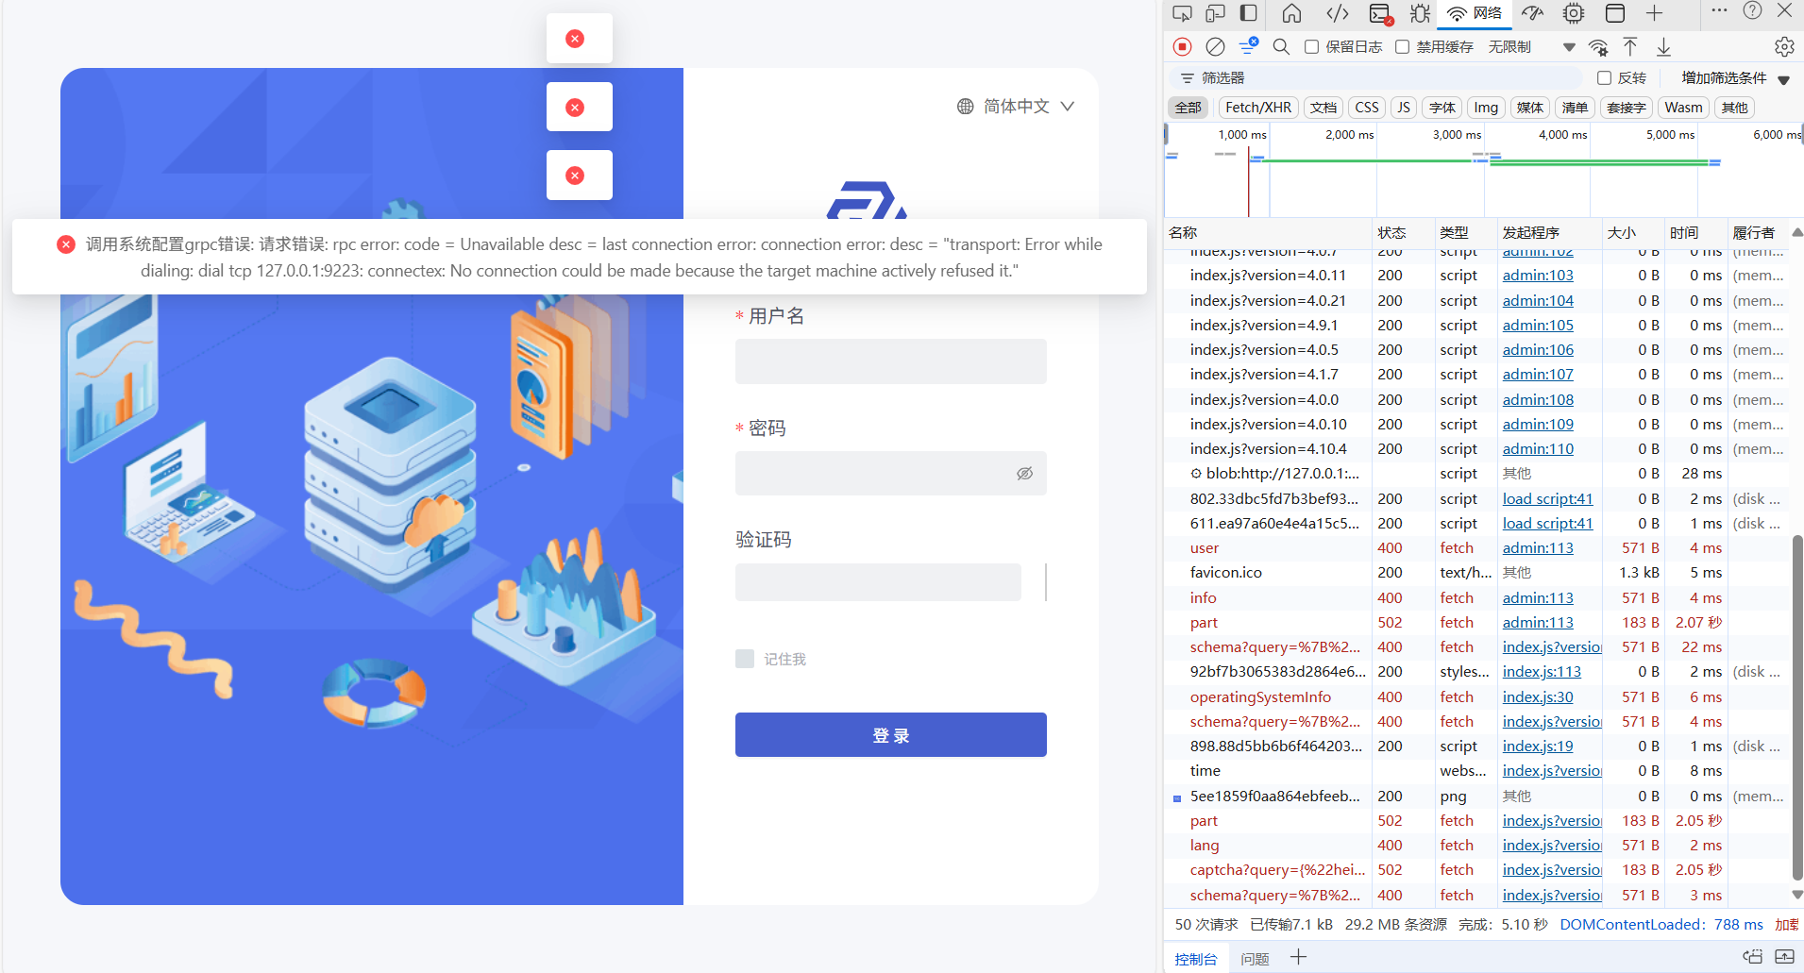Activate the inspect element picker tool
The height and width of the screenshot is (973, 1804).
click(1182, 13)
